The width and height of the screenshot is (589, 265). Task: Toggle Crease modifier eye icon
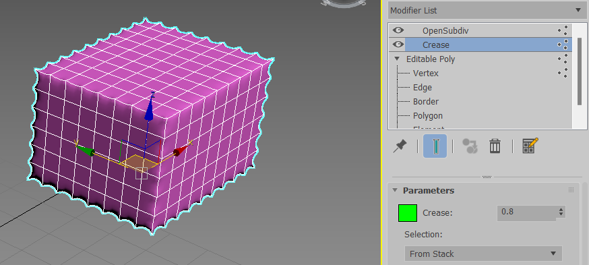point(398,45)
